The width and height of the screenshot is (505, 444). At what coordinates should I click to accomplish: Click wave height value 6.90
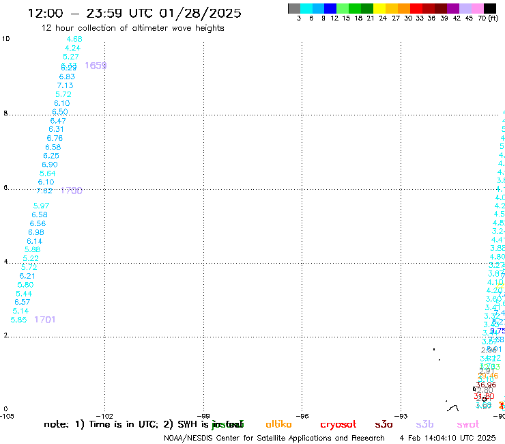pyautogui.click(x=50, y=165)
